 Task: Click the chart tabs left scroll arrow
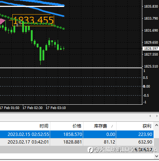tap(150, 116)
